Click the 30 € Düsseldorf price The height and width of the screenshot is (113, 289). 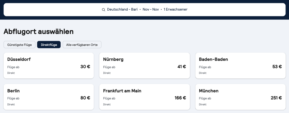click(x=85, y=67)
